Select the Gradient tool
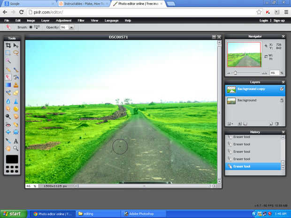The image size is (291, 218). [8, 85]
